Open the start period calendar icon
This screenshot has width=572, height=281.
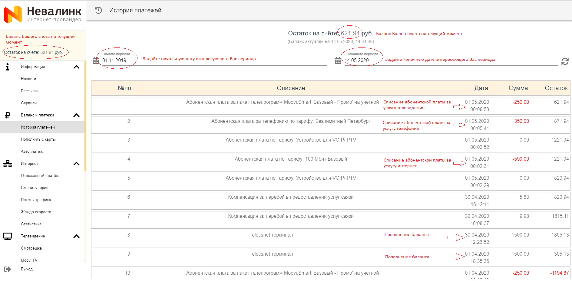96,61
